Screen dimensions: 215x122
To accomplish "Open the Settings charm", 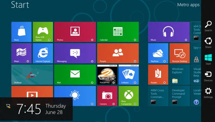I will click(208, 93).
